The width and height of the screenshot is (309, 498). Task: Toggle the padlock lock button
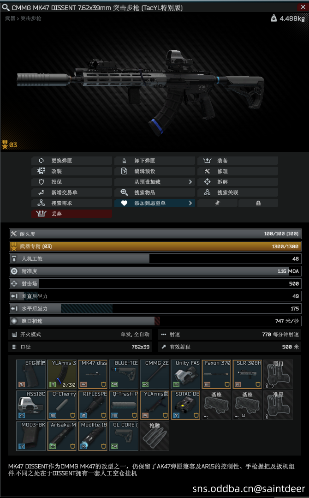click(x=258, y=203)
